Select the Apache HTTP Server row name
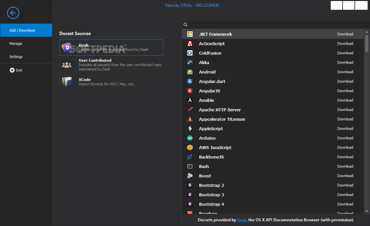The height and width of the screenshot is (226, 370). click(220, 110)
